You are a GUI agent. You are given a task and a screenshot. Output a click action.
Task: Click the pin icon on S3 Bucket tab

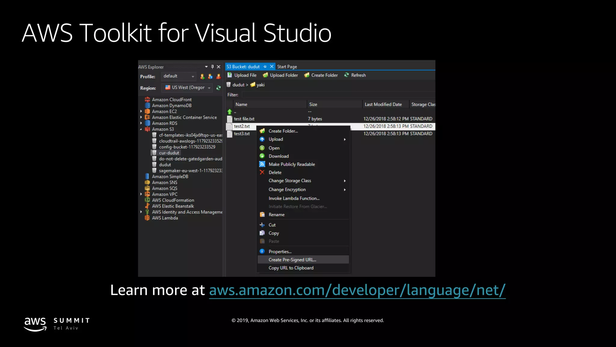[x=265, y=67]
